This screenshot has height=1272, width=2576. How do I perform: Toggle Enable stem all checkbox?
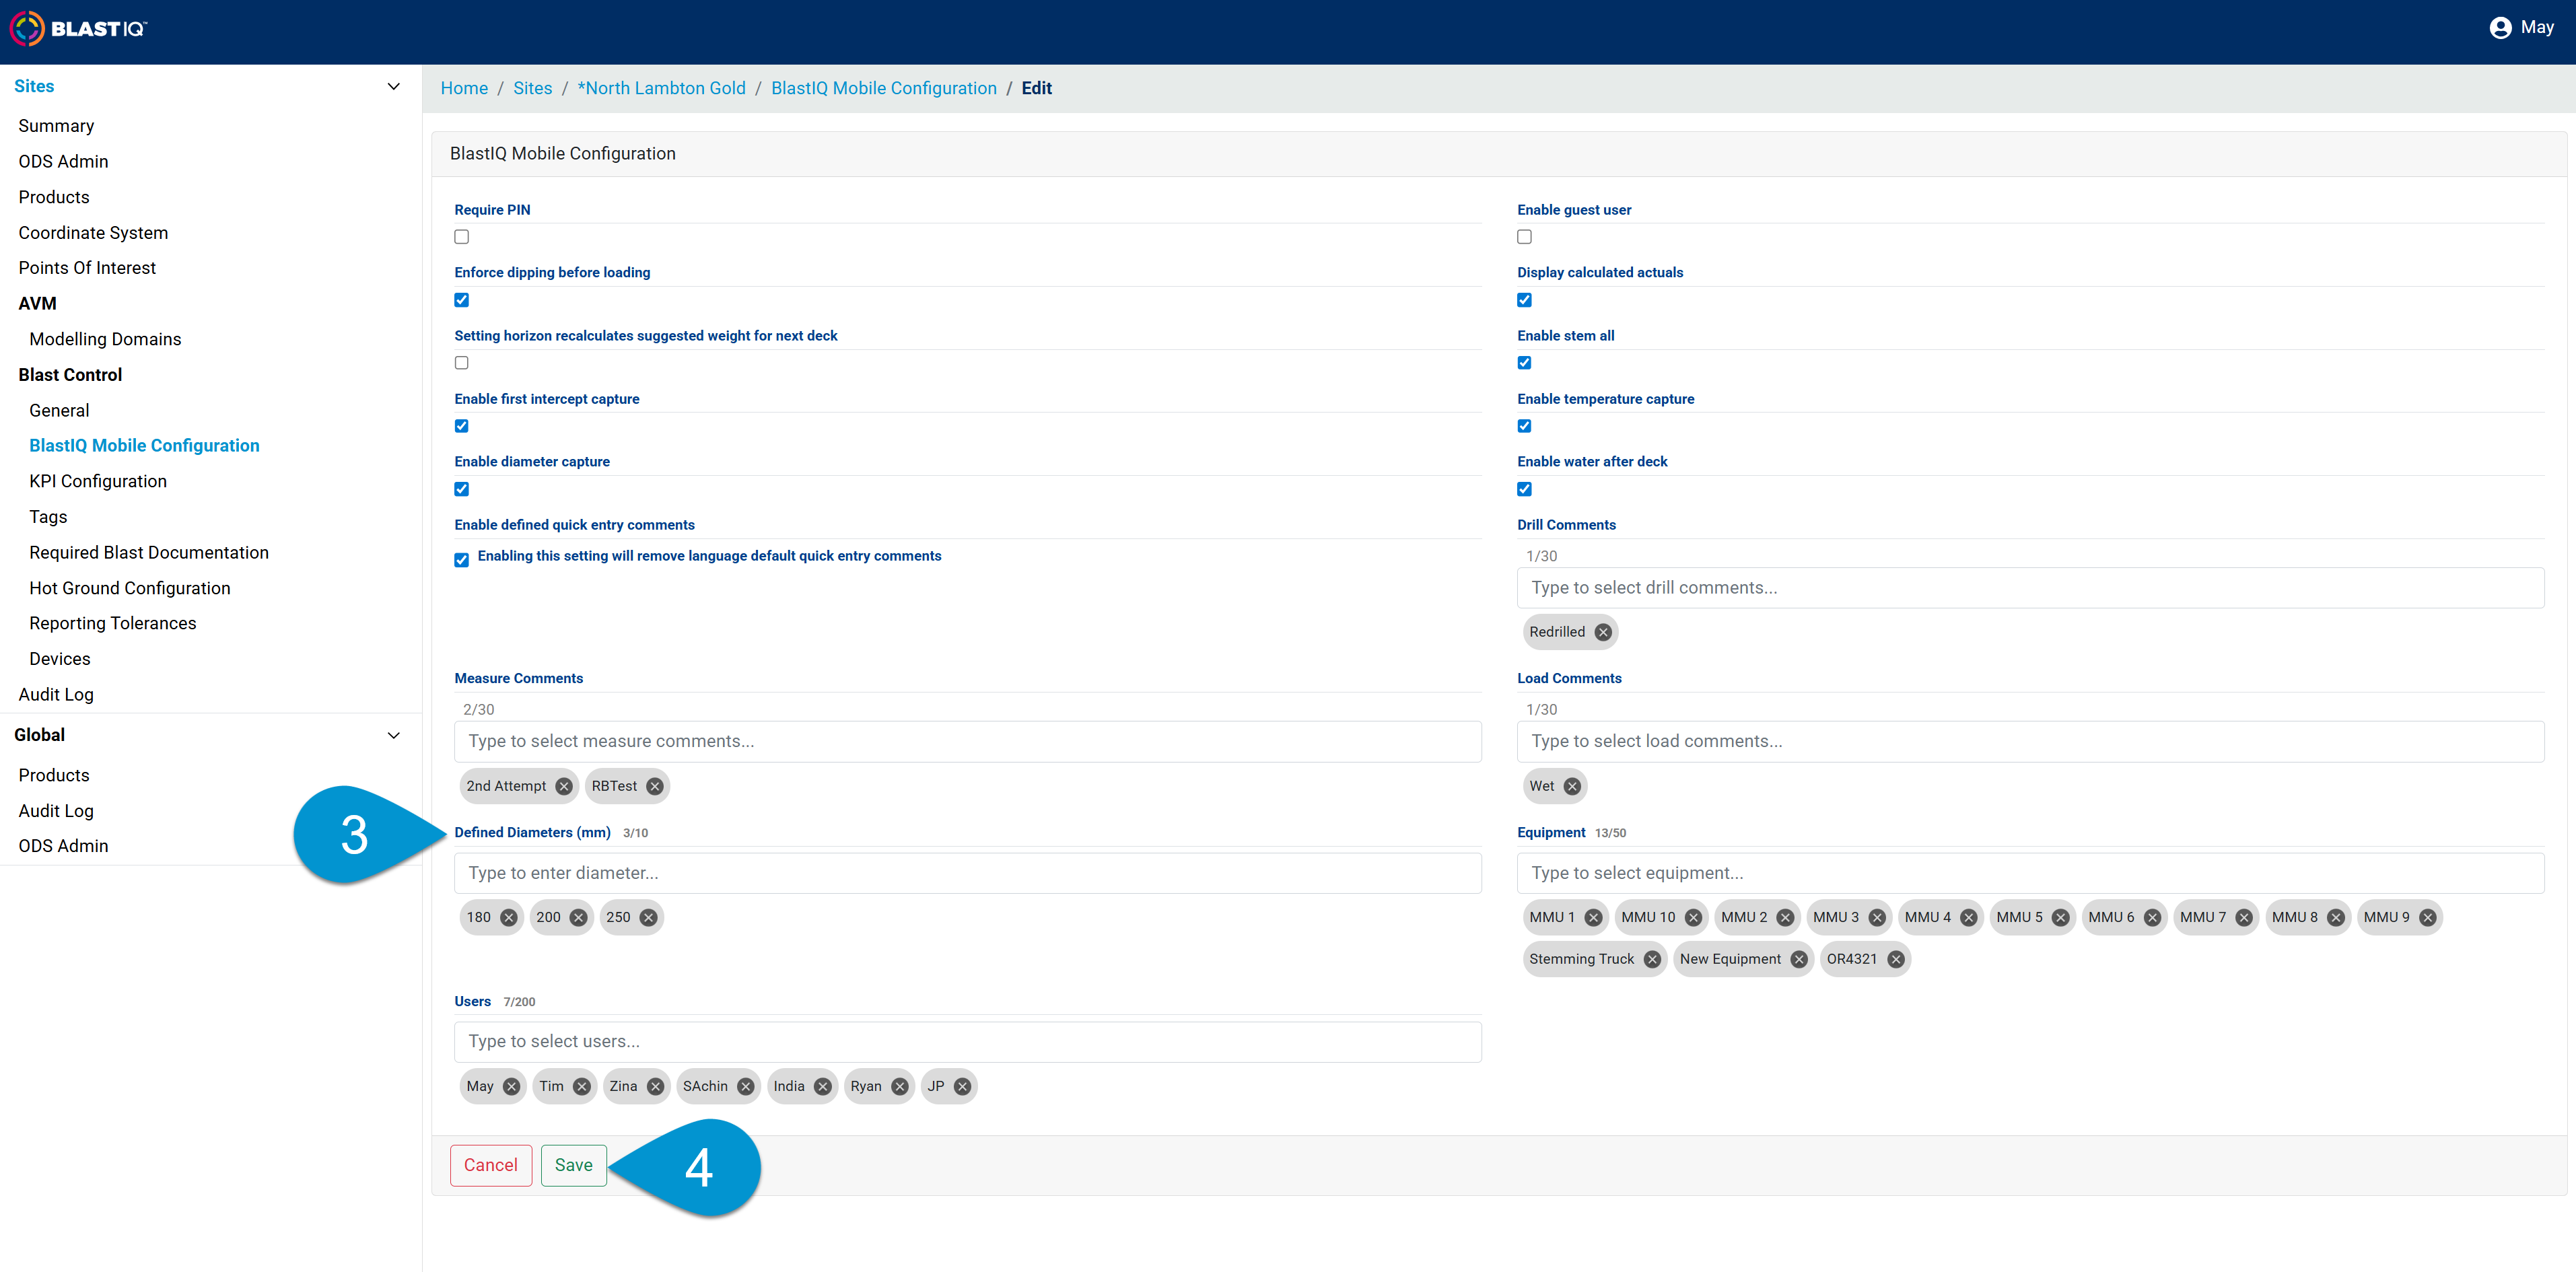click(1524, 363)
